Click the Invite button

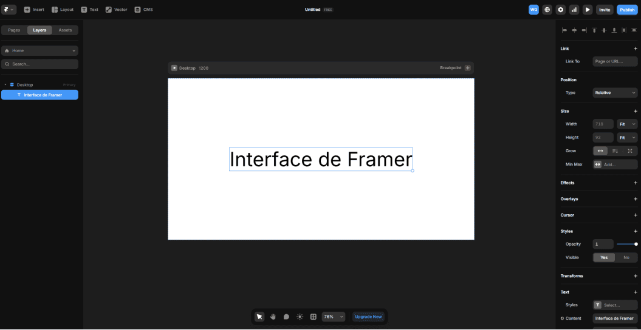pyautogui.click(x=605, y=10)
